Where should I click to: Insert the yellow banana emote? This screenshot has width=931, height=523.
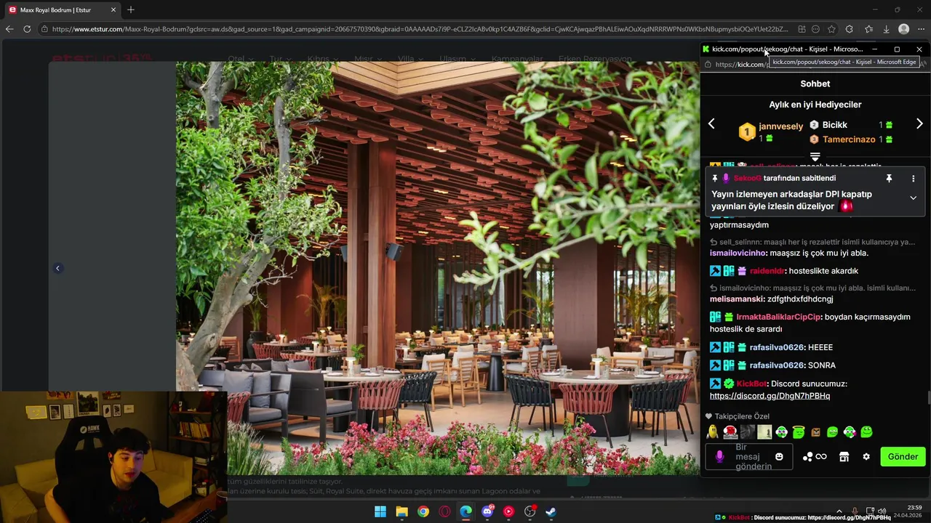(713, 432)
